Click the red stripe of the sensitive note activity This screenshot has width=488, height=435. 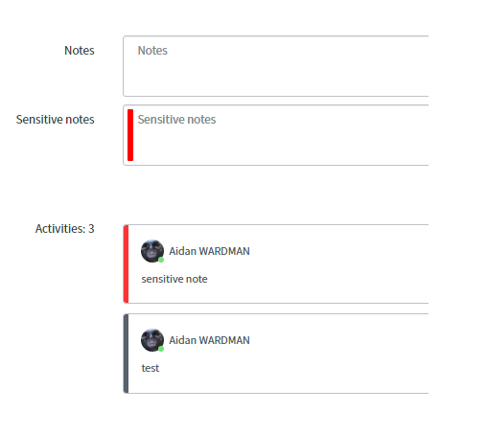point(127,263)
